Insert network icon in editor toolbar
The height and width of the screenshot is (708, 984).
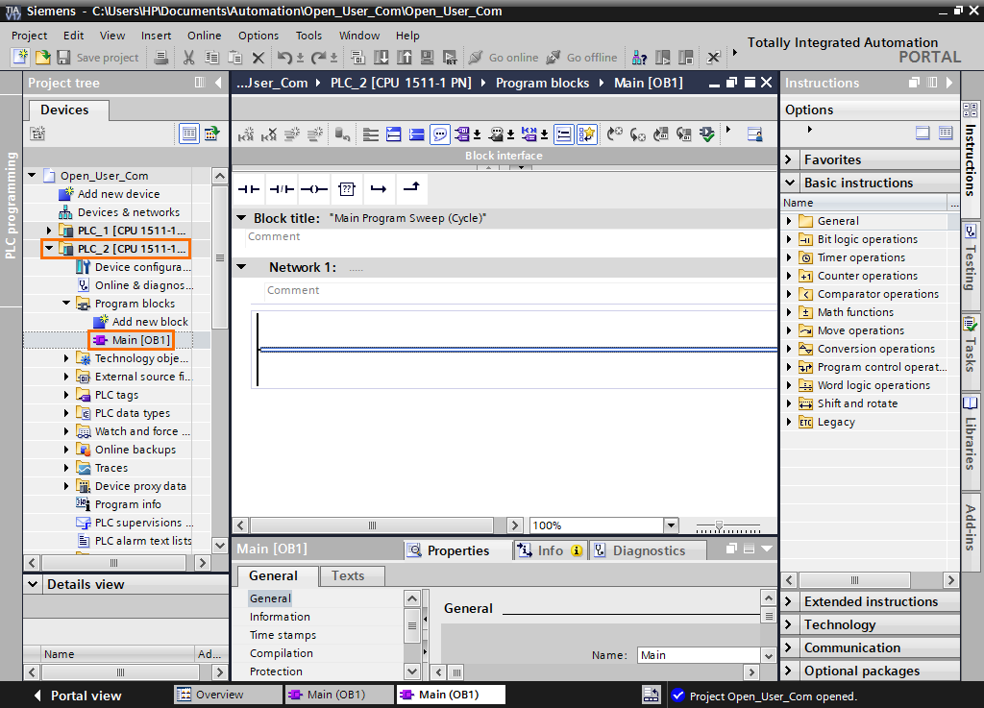(245, 134)
